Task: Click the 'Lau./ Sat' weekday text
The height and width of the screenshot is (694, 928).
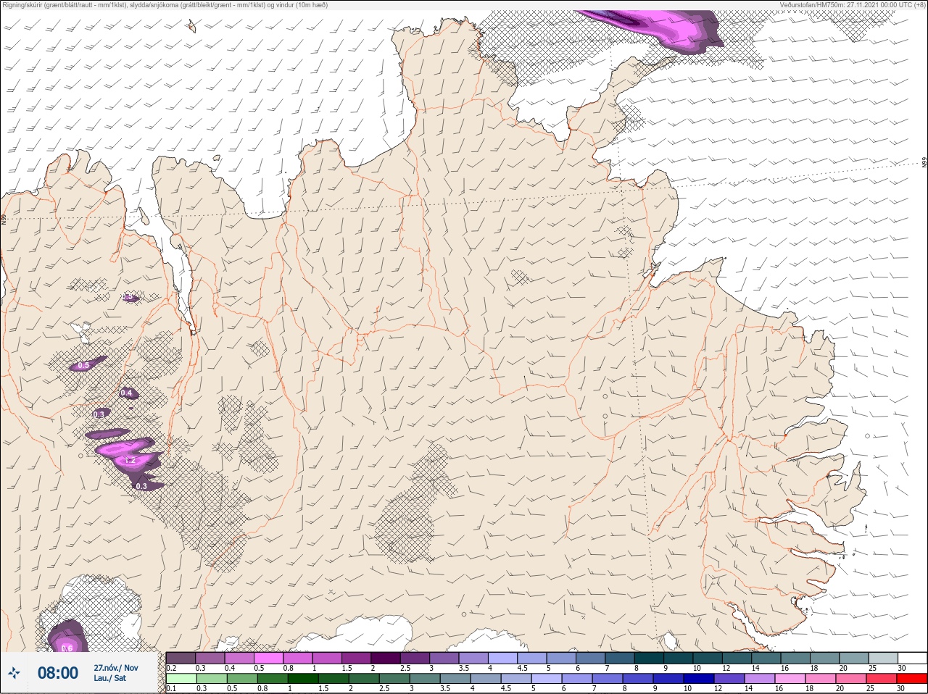Action: [110, 678]
